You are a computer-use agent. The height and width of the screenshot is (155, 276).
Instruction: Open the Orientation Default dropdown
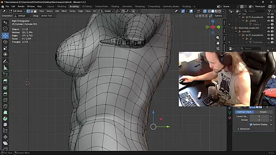click(23, 16)
